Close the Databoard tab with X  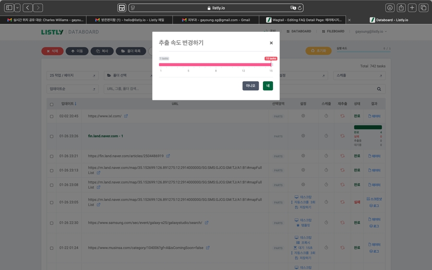tap(349, 20)
